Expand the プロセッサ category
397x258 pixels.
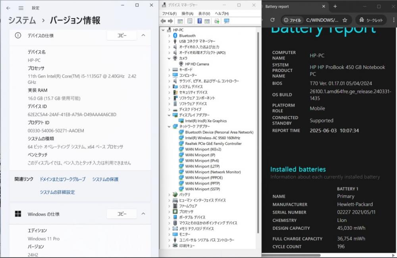point(169,212)
